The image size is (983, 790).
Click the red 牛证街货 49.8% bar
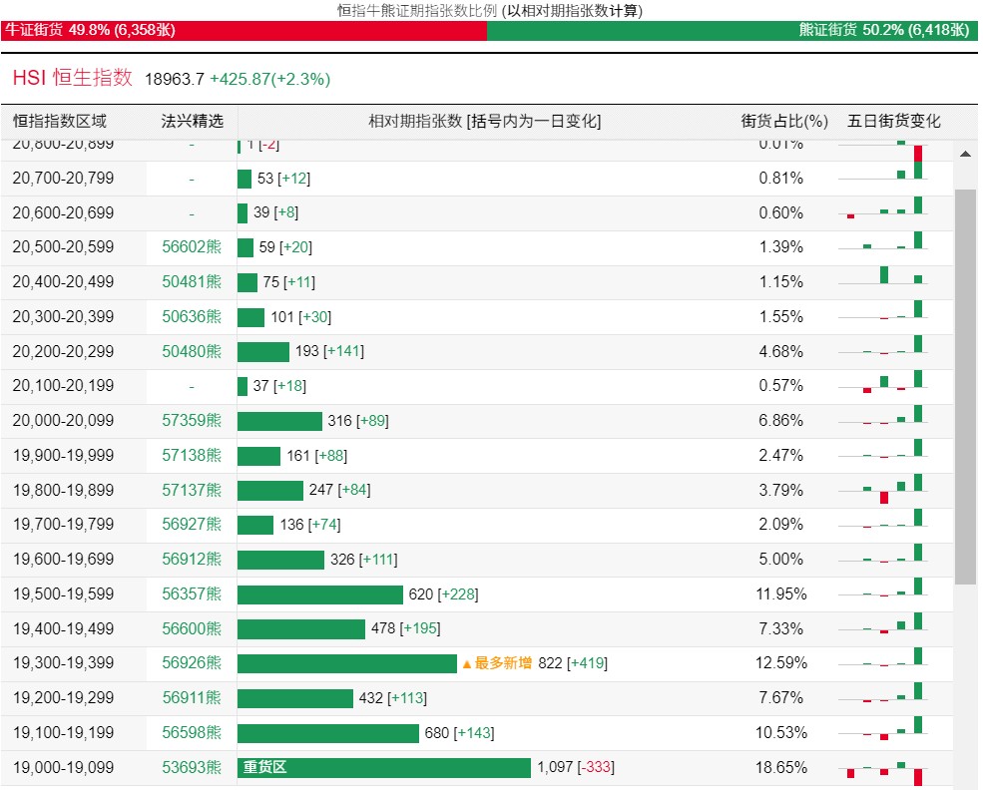pyautogui.click(x=244, y=30)
